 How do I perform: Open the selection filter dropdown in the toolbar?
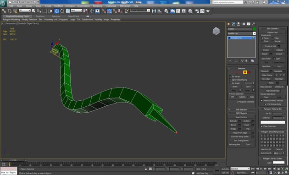[25, 10]
